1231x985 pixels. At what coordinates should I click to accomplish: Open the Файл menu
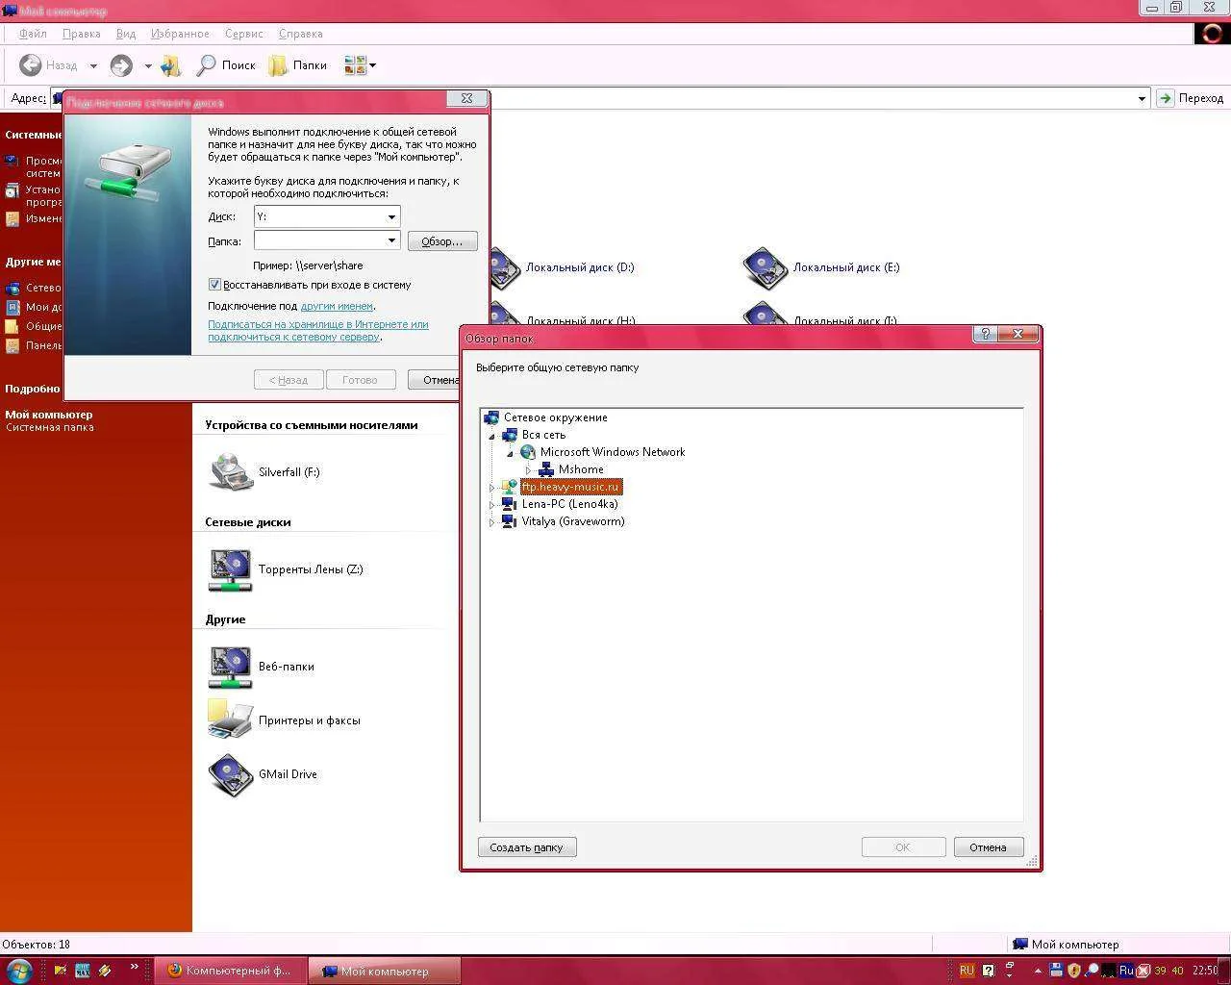click(33, 34)
